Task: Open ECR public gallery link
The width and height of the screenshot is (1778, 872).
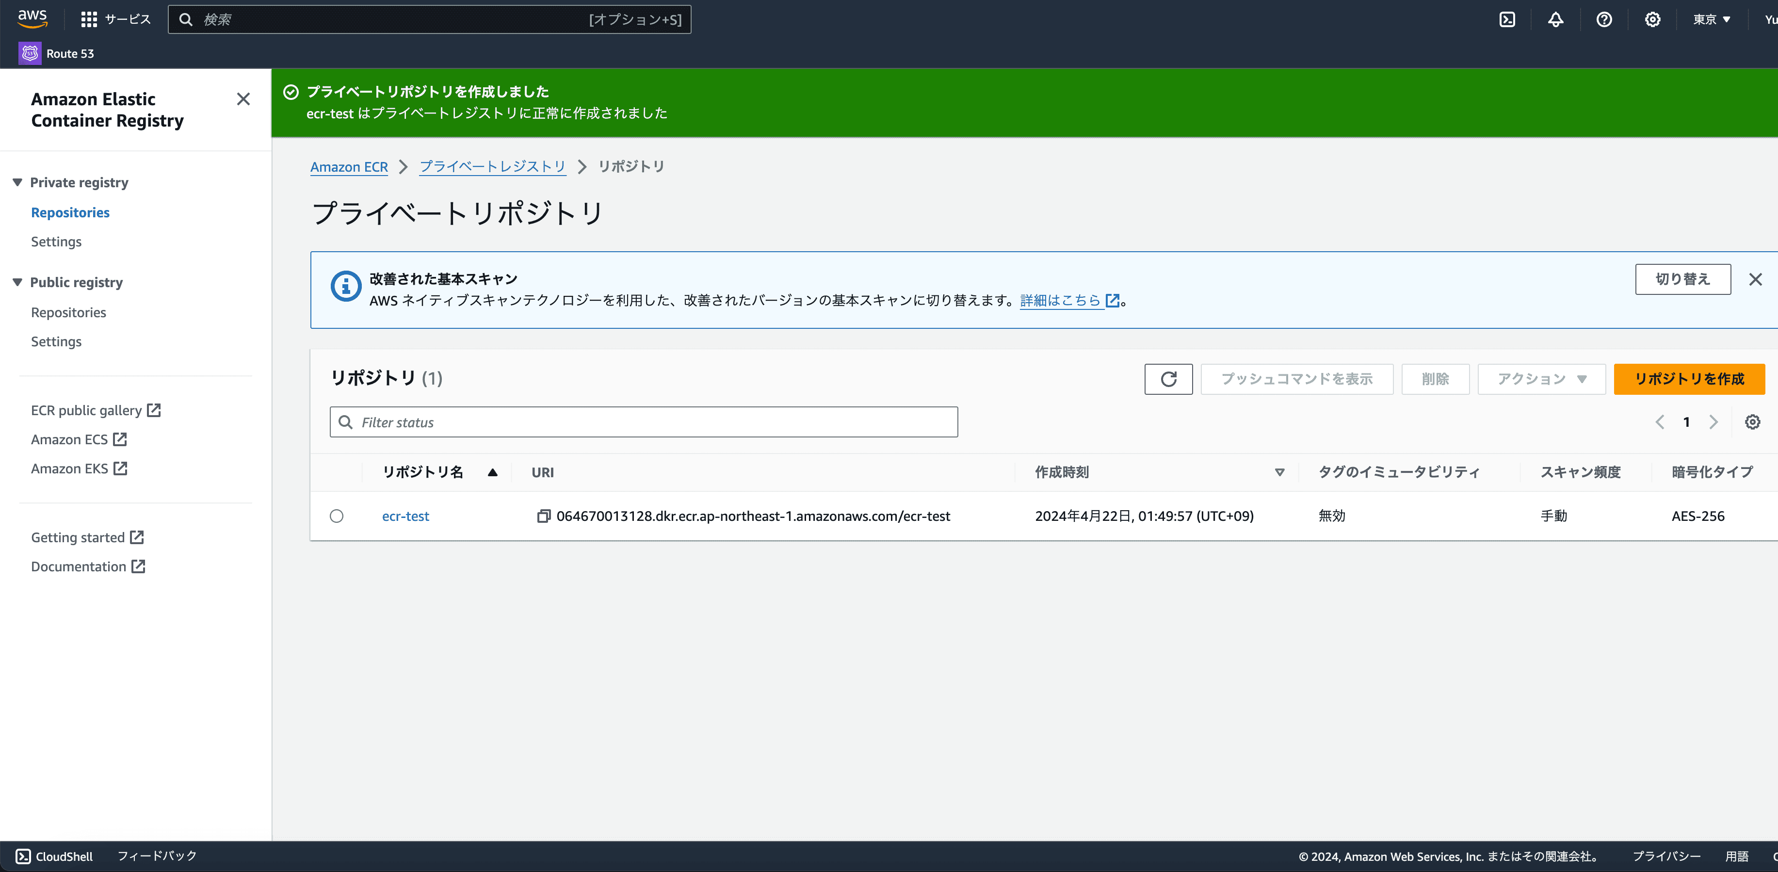Action: click(x=96, y=410)
